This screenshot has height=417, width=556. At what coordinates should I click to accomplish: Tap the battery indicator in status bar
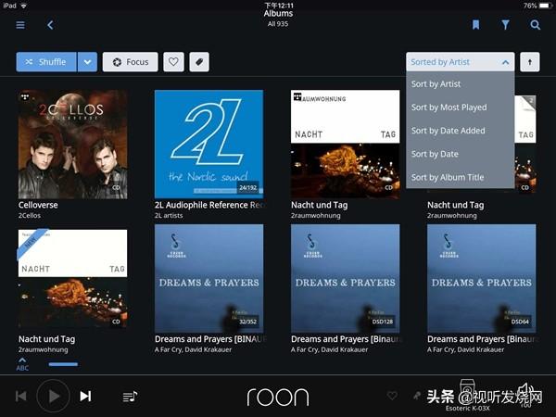click(546, 6)
